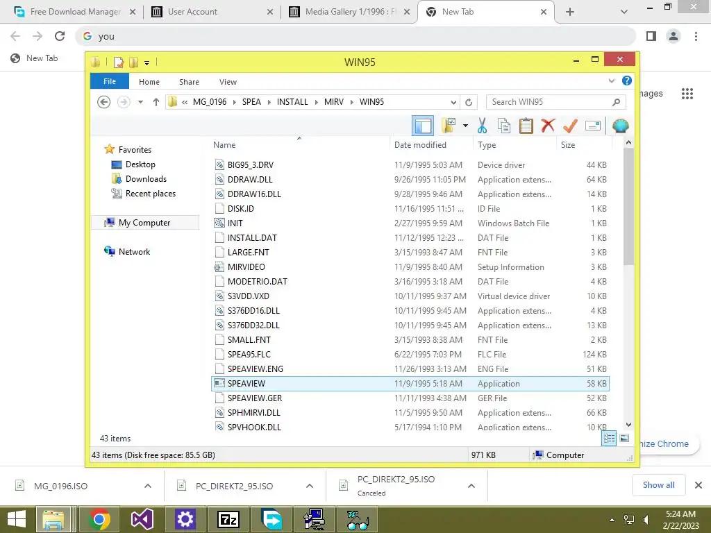Viewport: 711px width, 533px height.
Task: Click the Cut scissors icon in toolbar
Action: point(482,126)
